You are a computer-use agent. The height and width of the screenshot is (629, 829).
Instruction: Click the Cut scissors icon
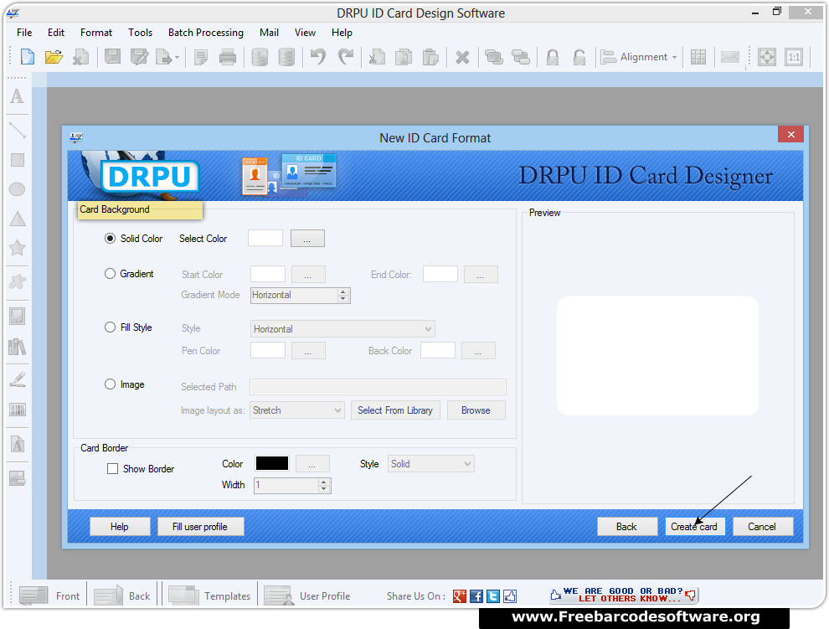tap(377, 57)
